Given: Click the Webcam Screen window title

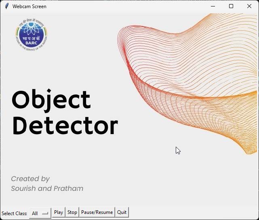Looking at the screenshot, I should tap(29, 6).
